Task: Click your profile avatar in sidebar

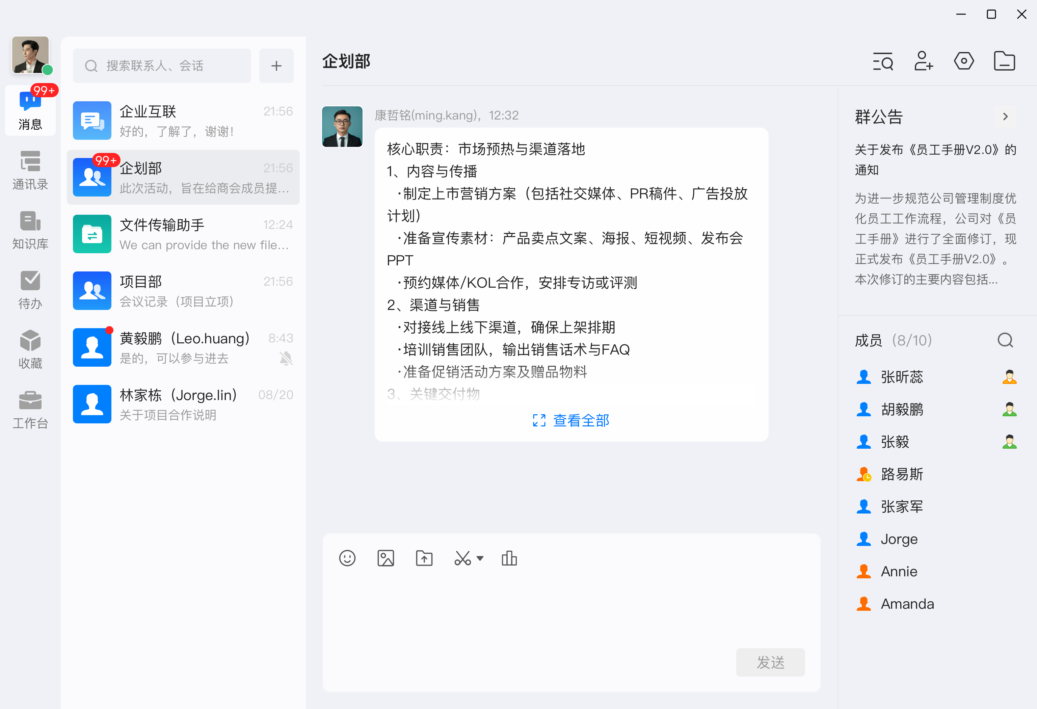Action: pyautogui.click(x=30, y=55)
